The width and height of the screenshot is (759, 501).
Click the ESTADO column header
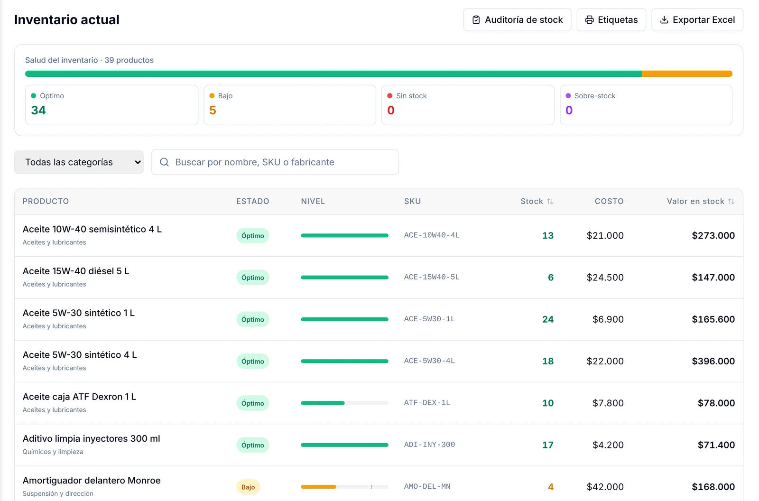pyautogui.click(x=253, y=201)
